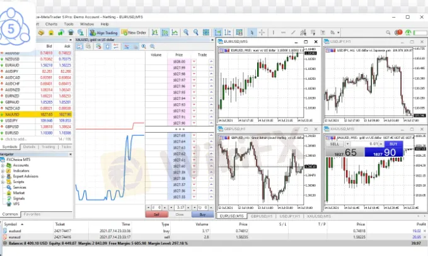Click 'click to add...' in Market Watch
The height and width of the screenshot is (256, 428).
15,139
